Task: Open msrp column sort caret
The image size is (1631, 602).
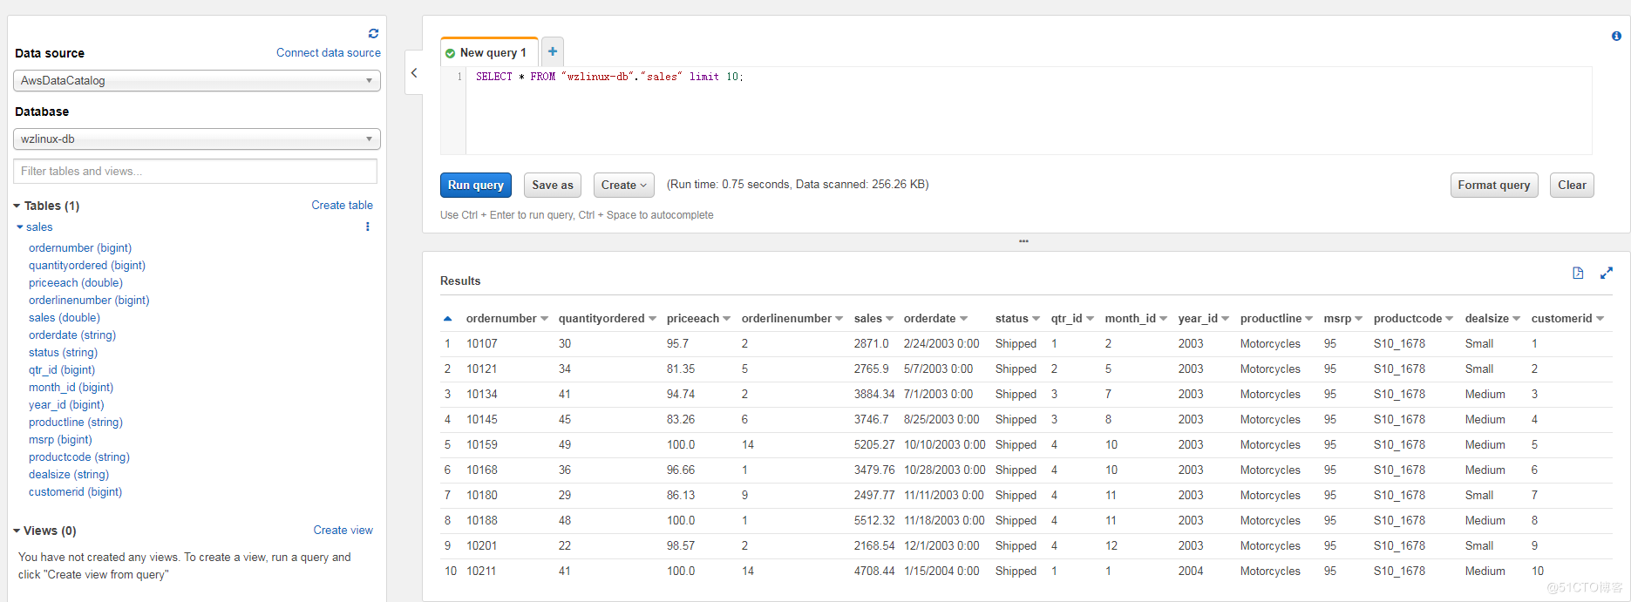Action: coord(1358,319)
